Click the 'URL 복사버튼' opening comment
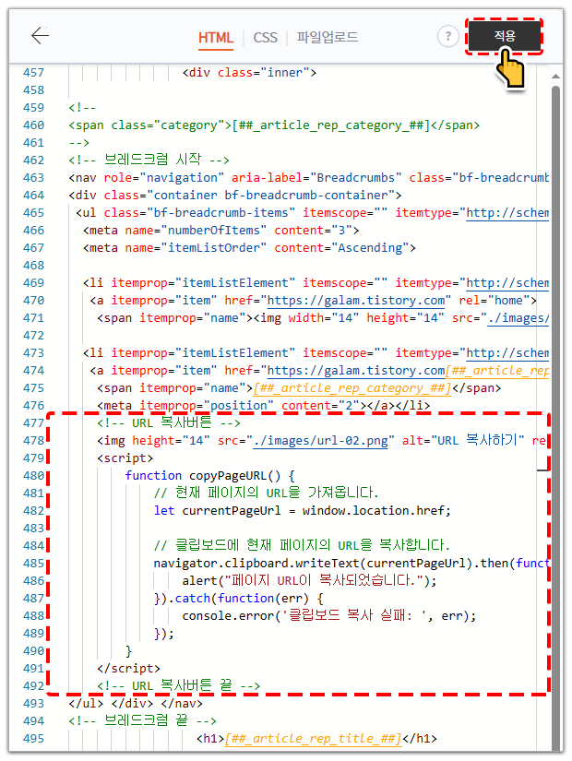Screen dimensions: 572x761 coord(169,423)
